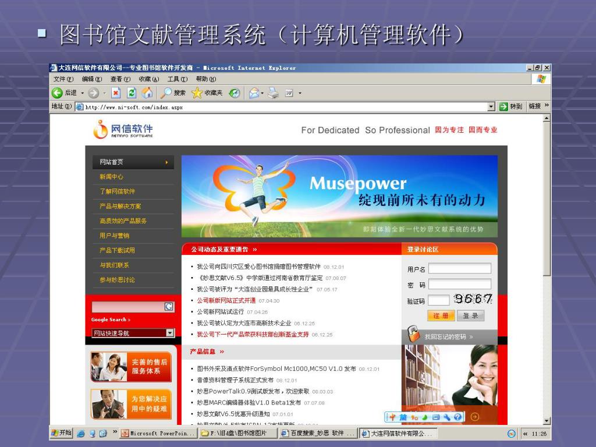Click the Mail envelope toolbar icon

254,93
